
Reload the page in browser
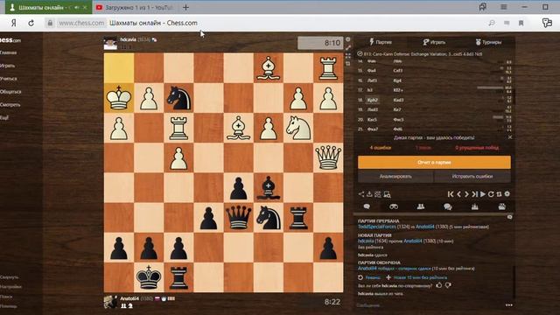point(31,23)
